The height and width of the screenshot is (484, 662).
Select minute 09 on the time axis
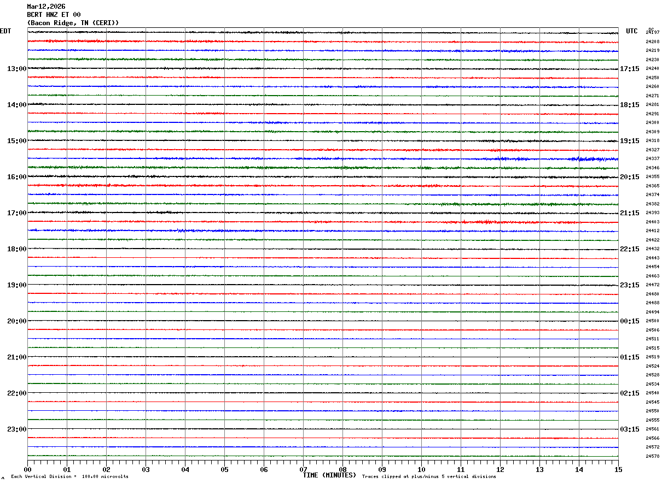pyautogui.click(x=382, y=469)
